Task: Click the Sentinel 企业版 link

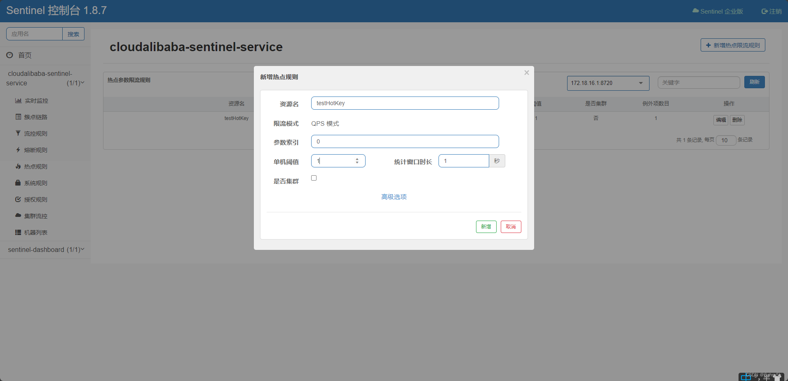Action: [x=718, y=12]
